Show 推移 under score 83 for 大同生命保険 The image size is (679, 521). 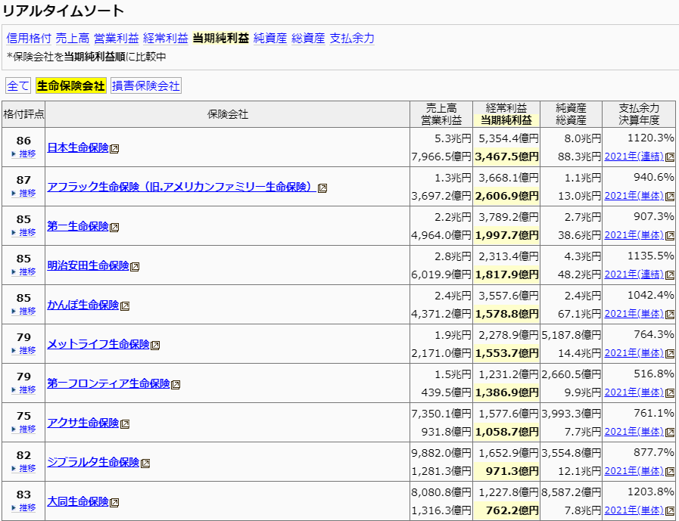23,508
